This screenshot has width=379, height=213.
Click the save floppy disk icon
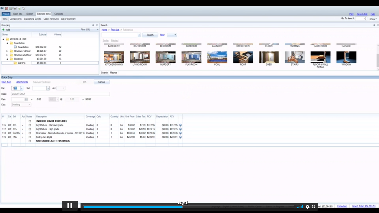15,8
